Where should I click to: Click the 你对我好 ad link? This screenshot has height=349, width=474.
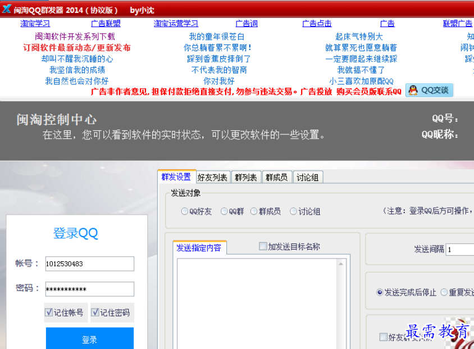[x=219, y=81]
